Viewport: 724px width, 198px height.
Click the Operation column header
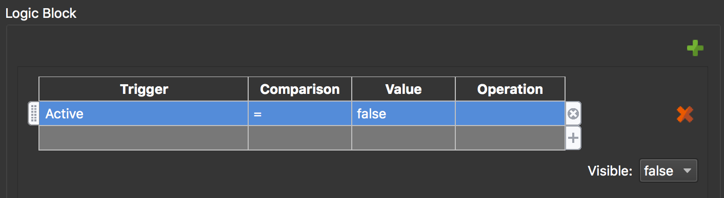[x=510, y=89]
